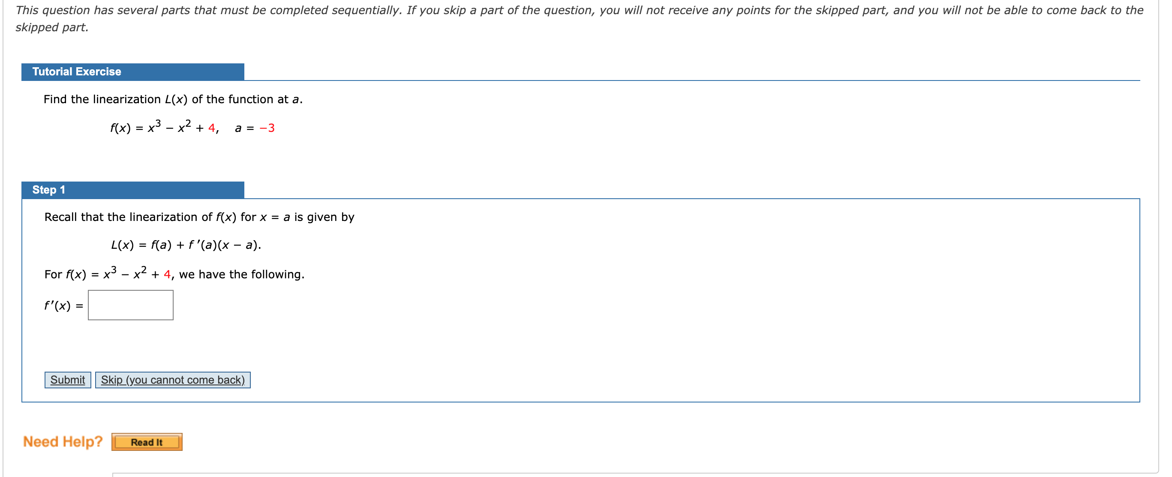Select the Submit button outline
The image size is (1172, 477).
pos(67,380)
